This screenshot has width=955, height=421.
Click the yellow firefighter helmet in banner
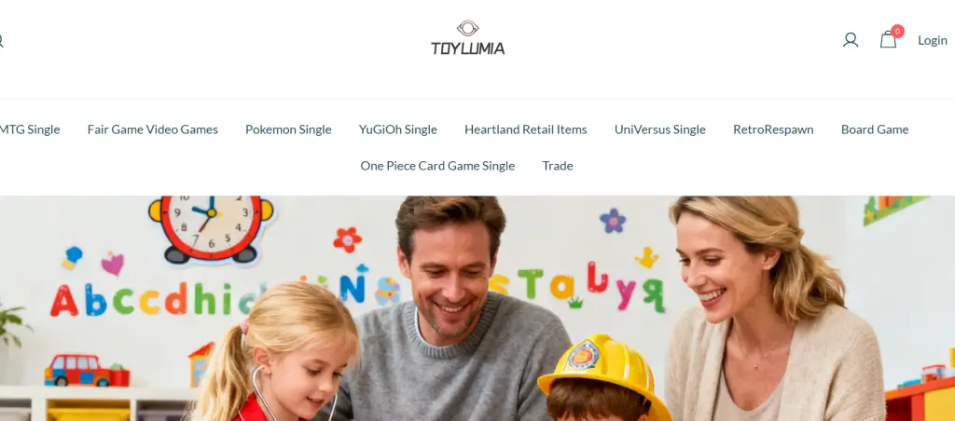[603, 372]
